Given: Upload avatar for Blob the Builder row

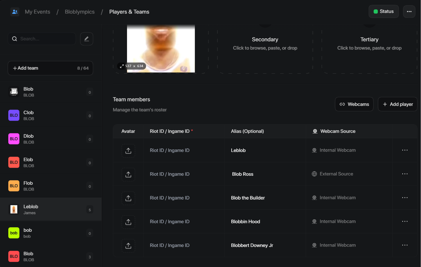Looking at the screenshot, I should [x=128, y=198].
